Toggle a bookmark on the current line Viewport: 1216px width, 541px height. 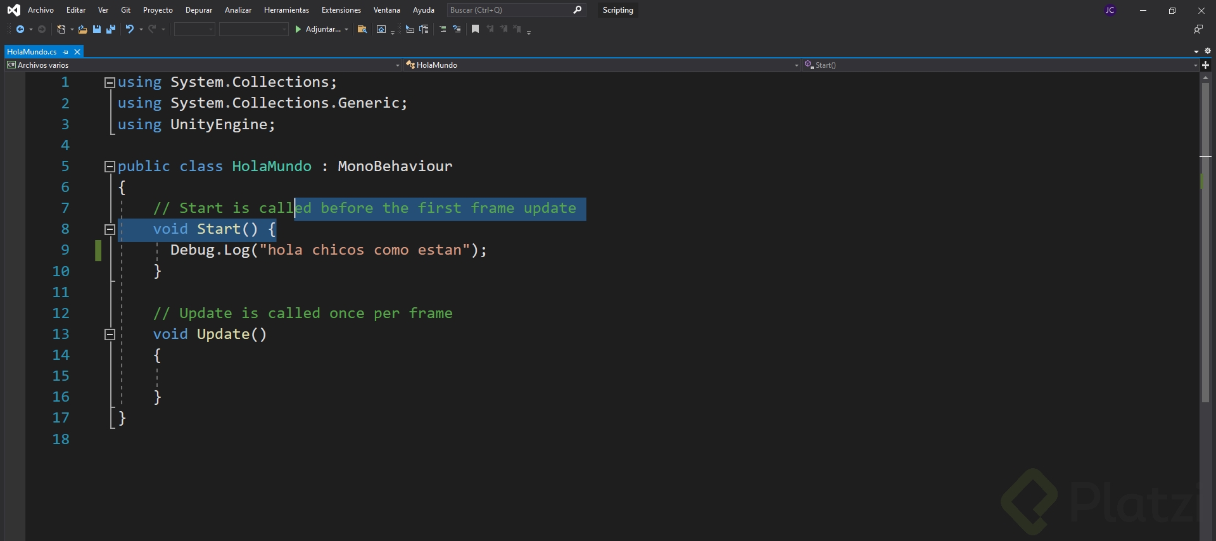pyautogui.click(x=475, y=29)
